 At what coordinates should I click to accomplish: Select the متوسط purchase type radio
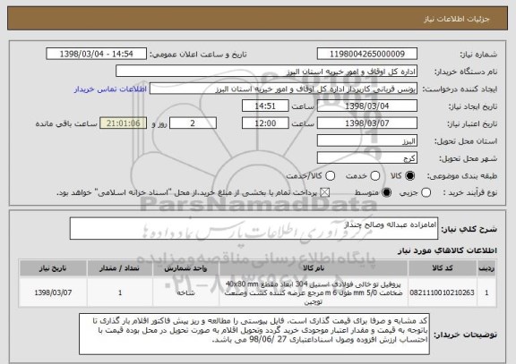pyautogui.click(x=387, y=192)
